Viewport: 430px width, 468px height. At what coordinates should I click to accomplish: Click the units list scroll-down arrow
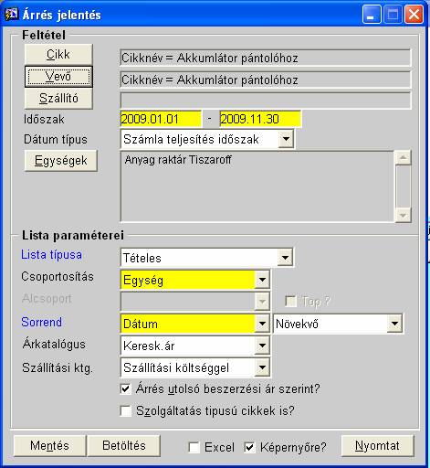pos(404,215)
